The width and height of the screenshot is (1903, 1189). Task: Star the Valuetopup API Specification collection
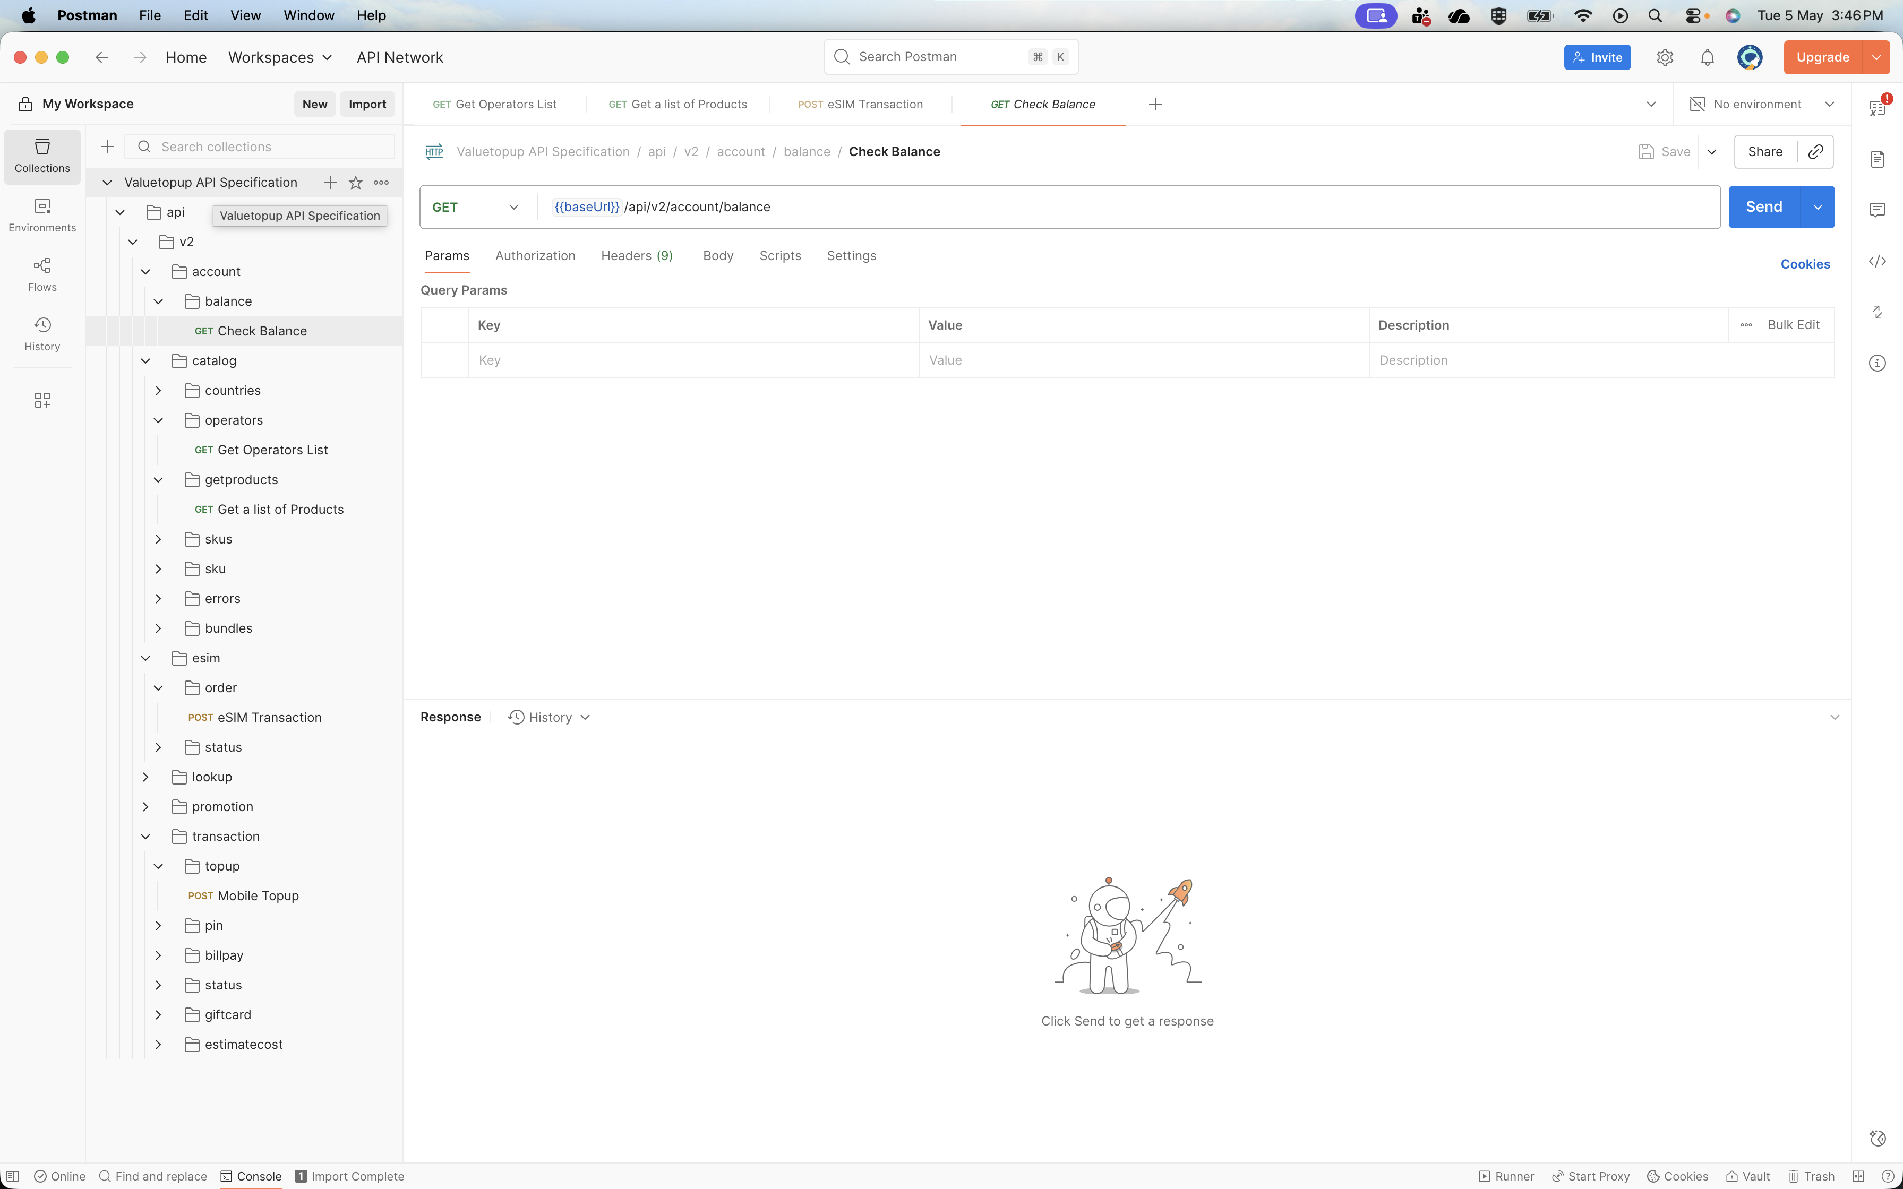pyautogui.click(x=355, y=183)
